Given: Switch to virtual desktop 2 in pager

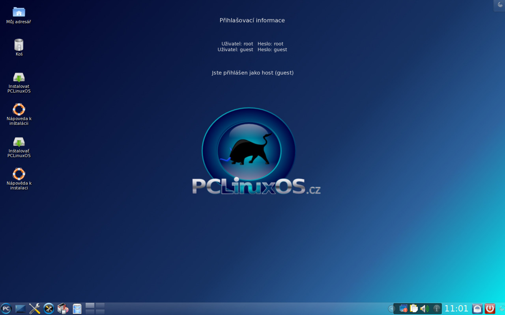Looking at the screenshot, I should coord(100,306).
